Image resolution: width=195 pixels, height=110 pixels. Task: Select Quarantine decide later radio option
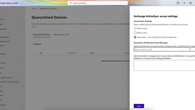click(x=135, y=37)
